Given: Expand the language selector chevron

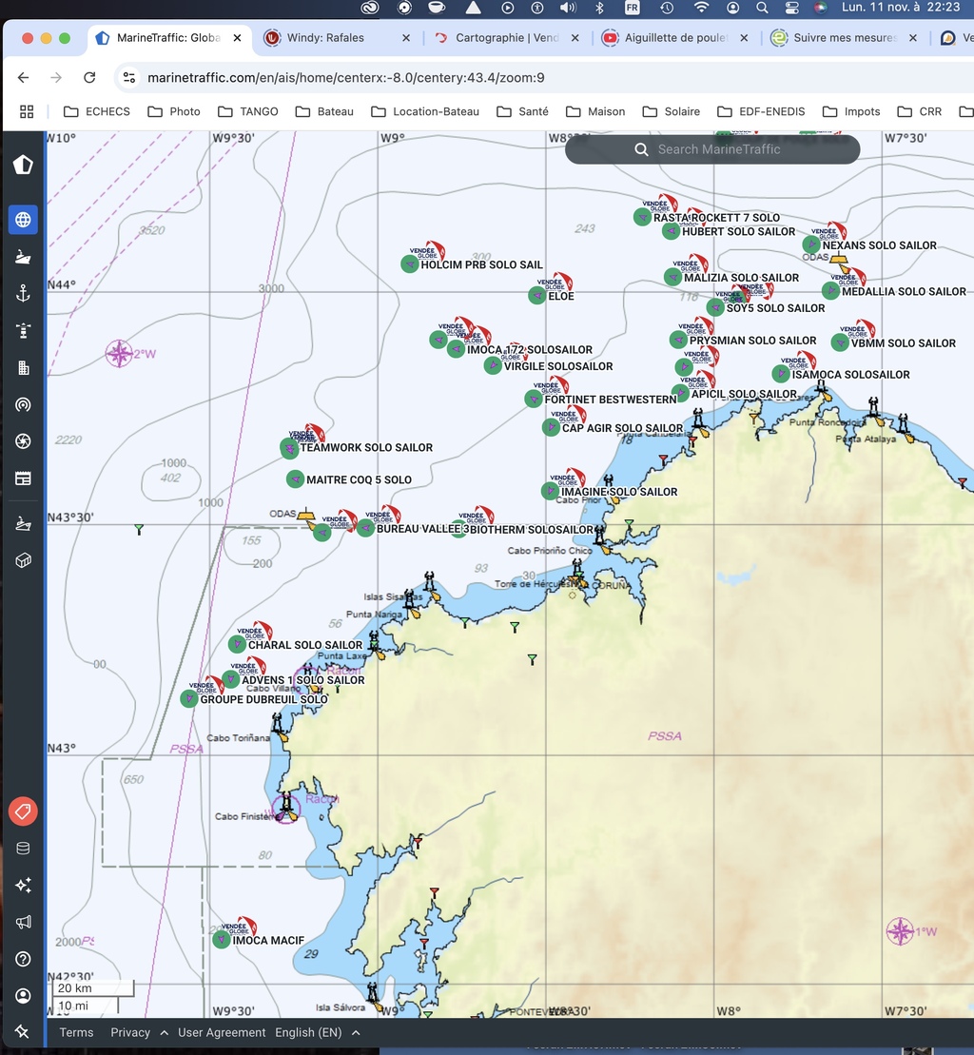Looking at the screenshot, I should (x=356, y=1032).
